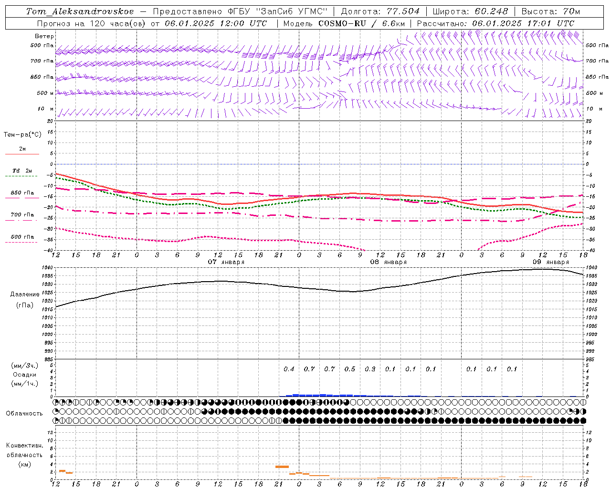This screenshot has width=611, height=488.
Task: Click the 'Осадки' precipitation label
Action: coord(25,375)
